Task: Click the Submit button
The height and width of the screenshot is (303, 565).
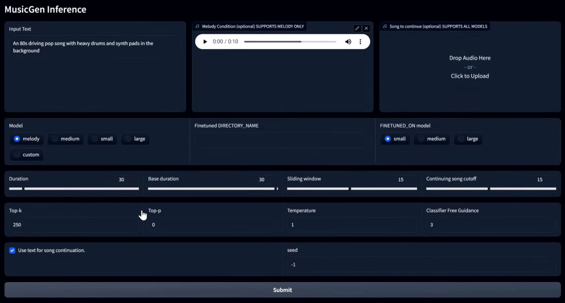Action: [x=282, y=290]
